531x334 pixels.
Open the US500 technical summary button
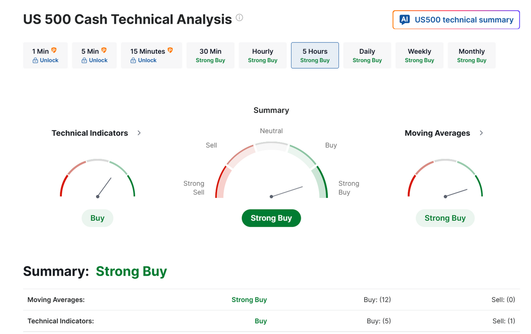point(456,20)
